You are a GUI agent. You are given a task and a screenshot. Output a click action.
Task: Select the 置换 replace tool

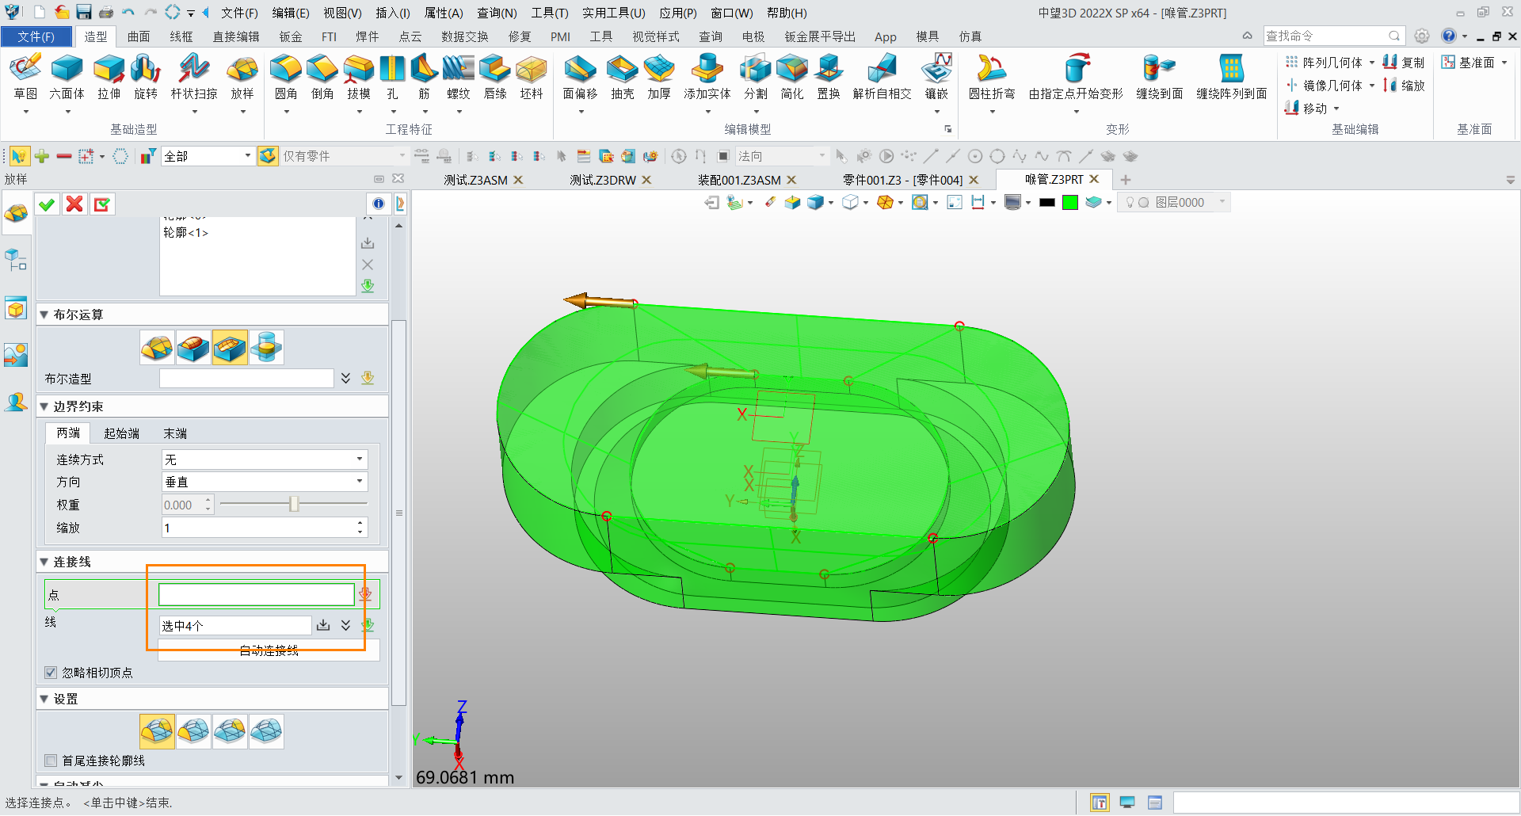tap(829, 78)
